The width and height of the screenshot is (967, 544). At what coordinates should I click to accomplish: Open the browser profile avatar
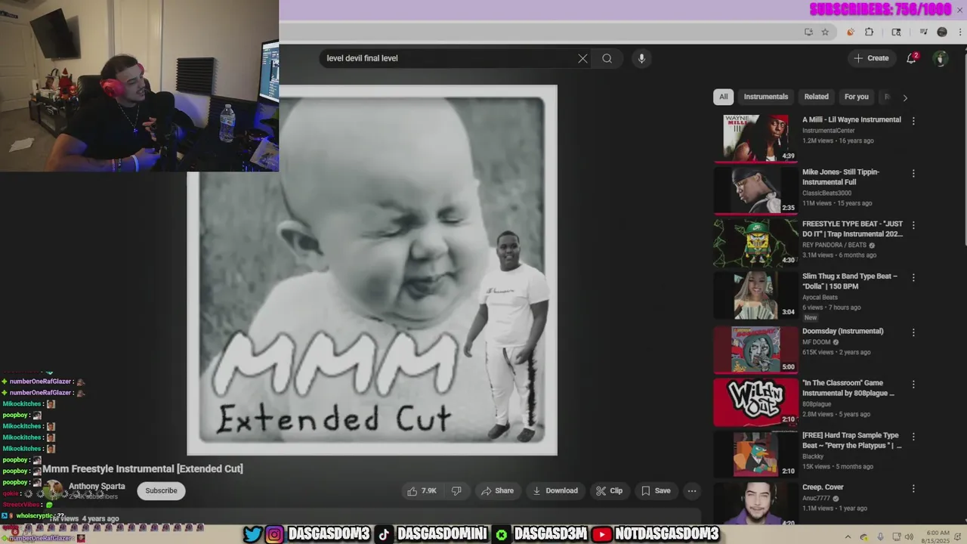tap(942, 32)
